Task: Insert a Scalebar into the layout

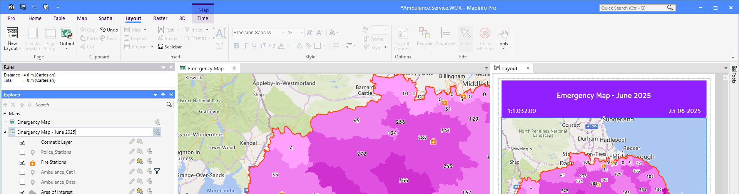Action: click(170, 47)
